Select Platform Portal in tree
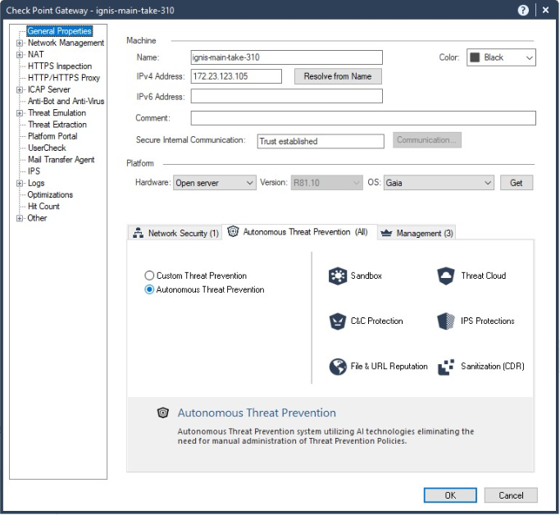The height and width of the screenshot is (515, 560). click(x=52, y=136)
